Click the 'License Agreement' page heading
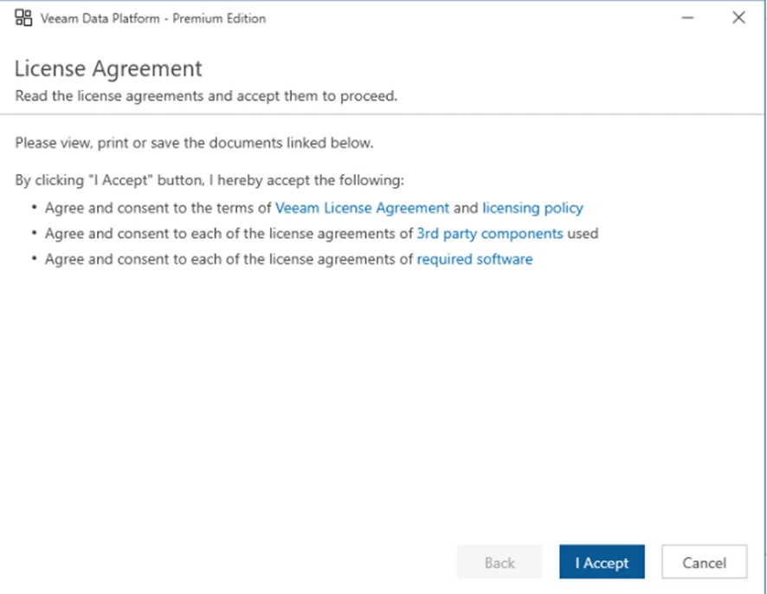 (x=108, y=69)
